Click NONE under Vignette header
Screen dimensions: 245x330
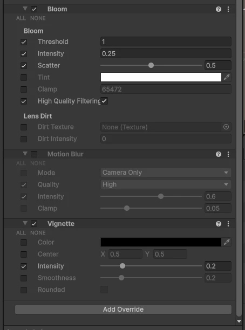(x=38, y=233)
